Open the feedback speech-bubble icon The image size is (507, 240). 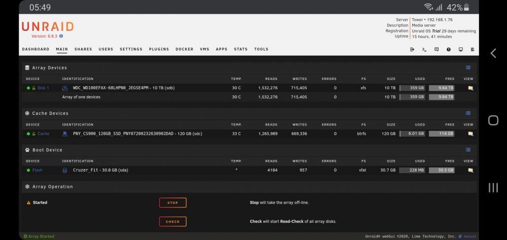437,50
